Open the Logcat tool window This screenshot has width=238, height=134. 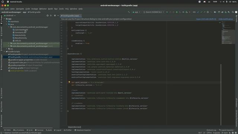[x=58, y=130]
